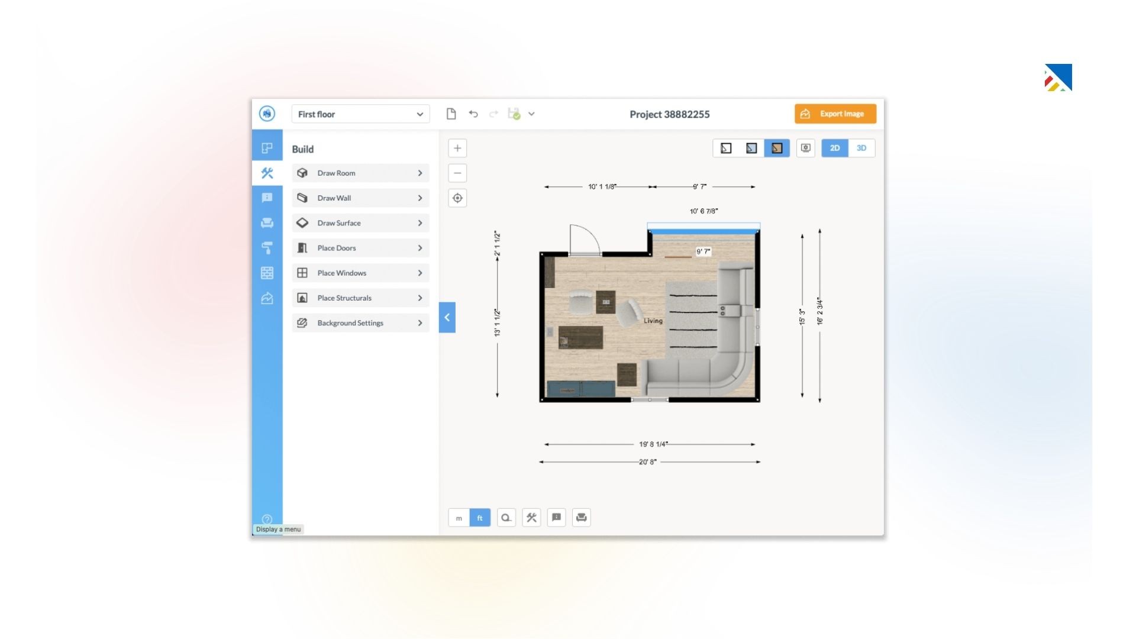Image resolution: width=1136 pixels, height=639 pixels.
Task: Open the Draw Room menu item
Action: click(360, 173)
